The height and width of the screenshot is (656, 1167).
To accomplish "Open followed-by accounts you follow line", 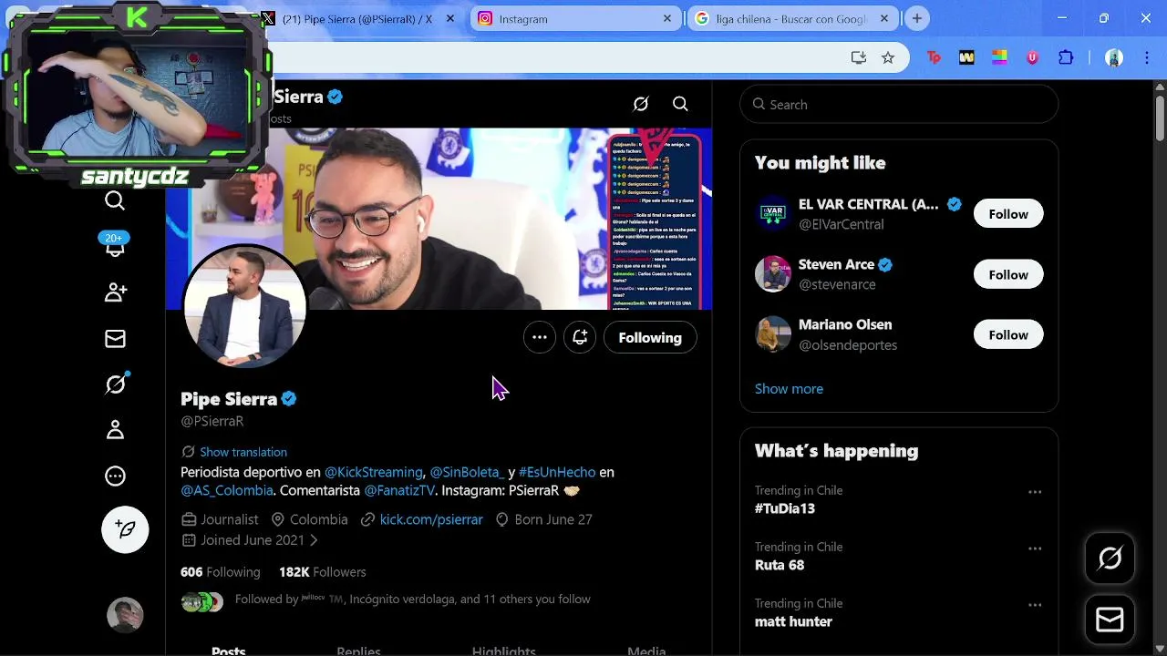I will [412, 600].
